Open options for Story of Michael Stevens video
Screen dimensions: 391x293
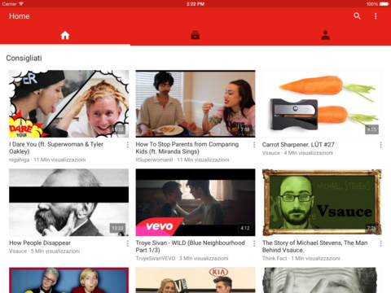380,243
